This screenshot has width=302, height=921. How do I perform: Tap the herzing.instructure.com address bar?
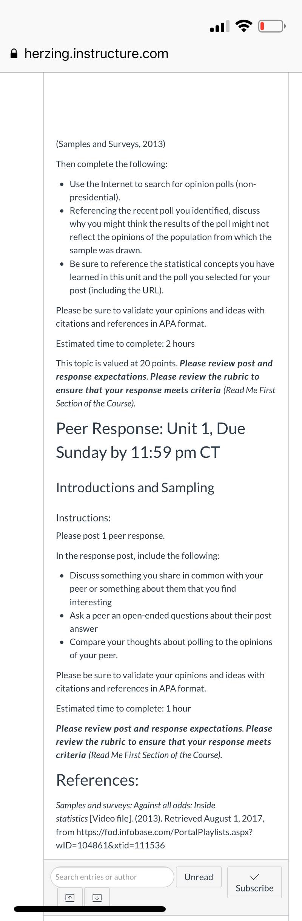pyautogui.click(x=96, y=54)
